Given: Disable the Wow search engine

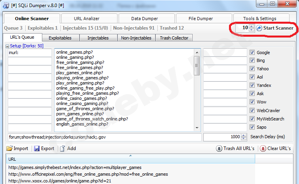Looking at the screenshot, I should 252,102.
